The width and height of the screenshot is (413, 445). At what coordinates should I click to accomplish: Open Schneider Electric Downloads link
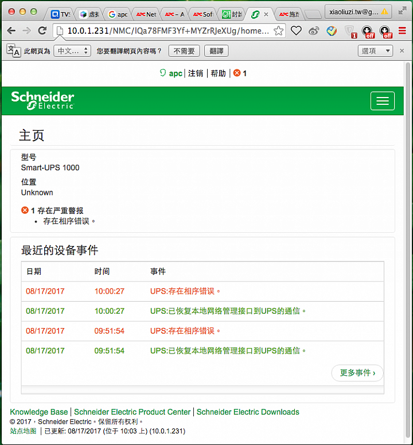[248, 412]
